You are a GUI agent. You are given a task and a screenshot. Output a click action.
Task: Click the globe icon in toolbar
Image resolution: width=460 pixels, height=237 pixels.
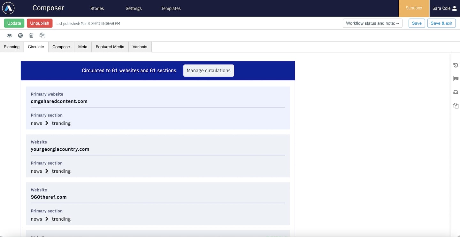pos(20,36)
